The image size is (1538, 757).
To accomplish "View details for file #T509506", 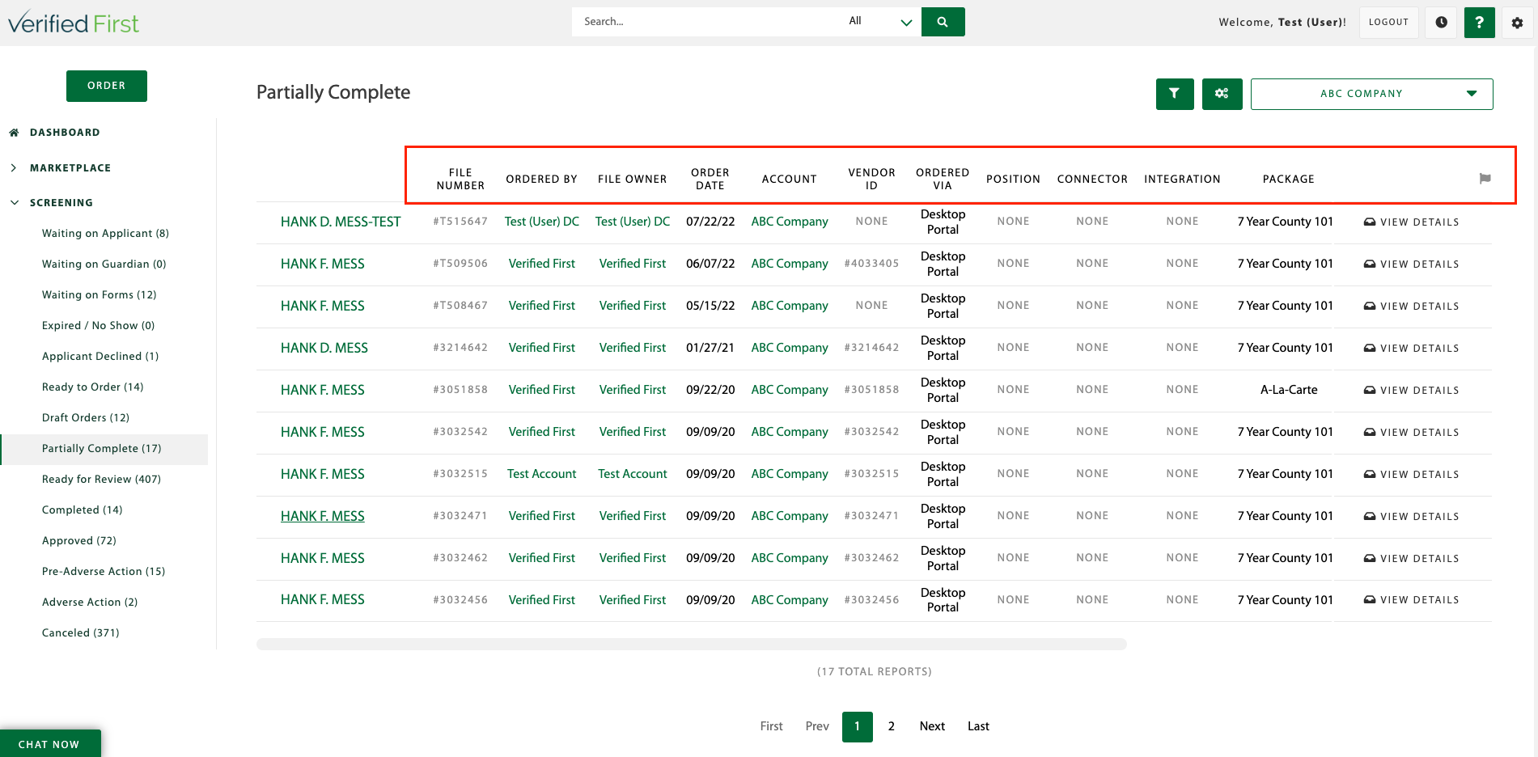I will 1411,264.
